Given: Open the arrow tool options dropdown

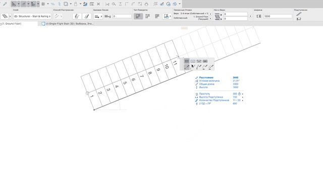Looking at the screenshot, I should pyautogui.click(x=19, y=4).
